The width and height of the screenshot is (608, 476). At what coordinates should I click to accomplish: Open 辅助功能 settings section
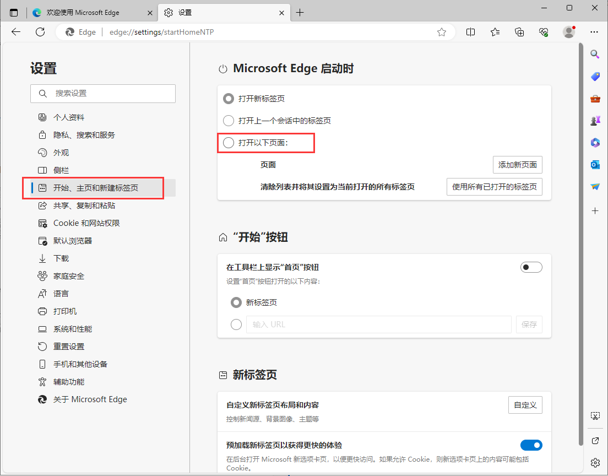(103, 382)
